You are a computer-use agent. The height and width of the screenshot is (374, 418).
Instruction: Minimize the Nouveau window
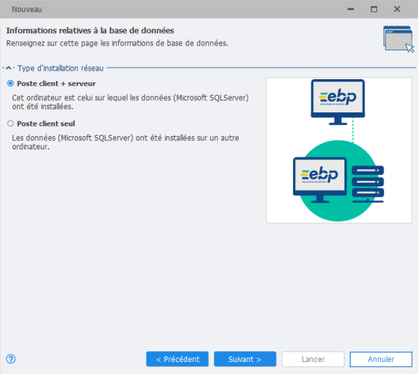click(x=350, y=9)
